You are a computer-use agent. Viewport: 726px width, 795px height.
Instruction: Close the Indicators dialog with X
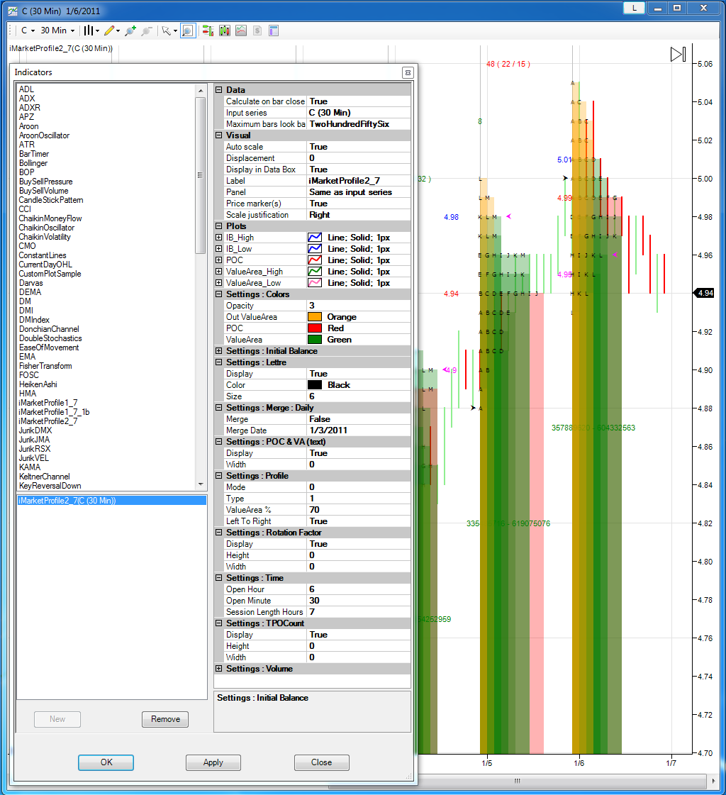(408, 72)
